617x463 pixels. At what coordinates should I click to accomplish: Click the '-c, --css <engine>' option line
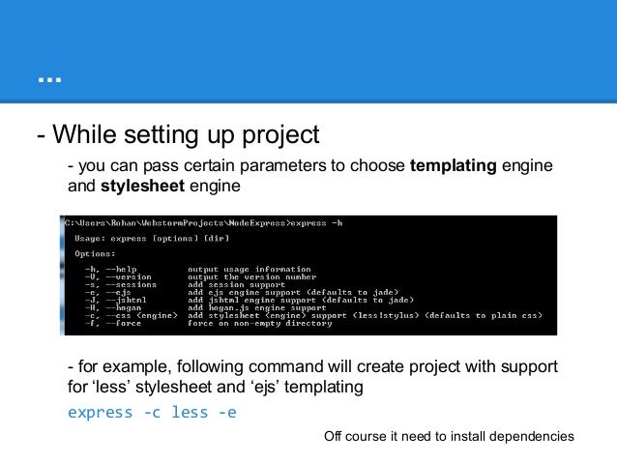(x=313, y=315)
